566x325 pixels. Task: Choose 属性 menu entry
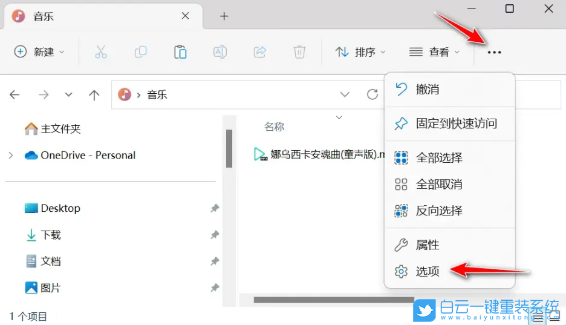pyautogui.click(x=450, y=245)
